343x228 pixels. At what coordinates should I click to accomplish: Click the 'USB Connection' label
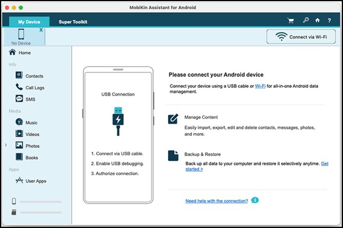point(118,94)
